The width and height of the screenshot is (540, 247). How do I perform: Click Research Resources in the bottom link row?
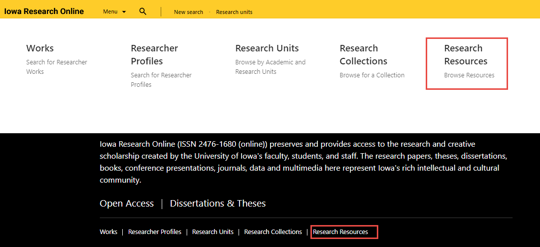340,232
